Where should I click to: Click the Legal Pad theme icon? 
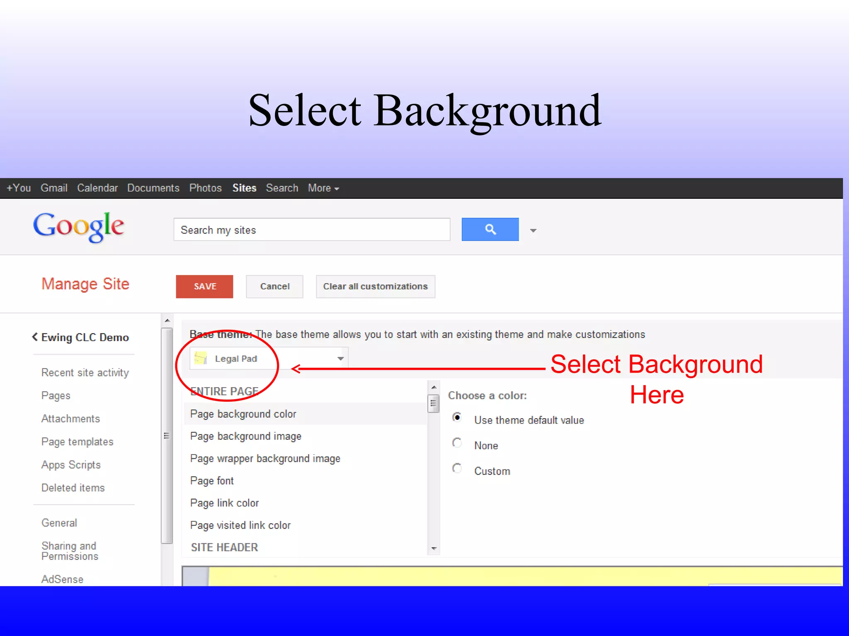coord(201,358)
